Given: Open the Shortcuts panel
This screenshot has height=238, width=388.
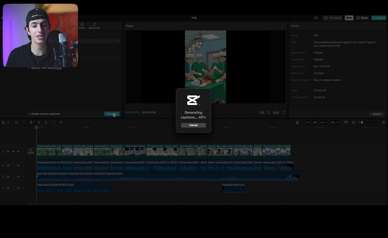Looking at the screenshot, I should tap(333, 18).
